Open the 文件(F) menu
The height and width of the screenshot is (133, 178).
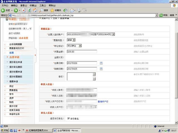point(5,6)
